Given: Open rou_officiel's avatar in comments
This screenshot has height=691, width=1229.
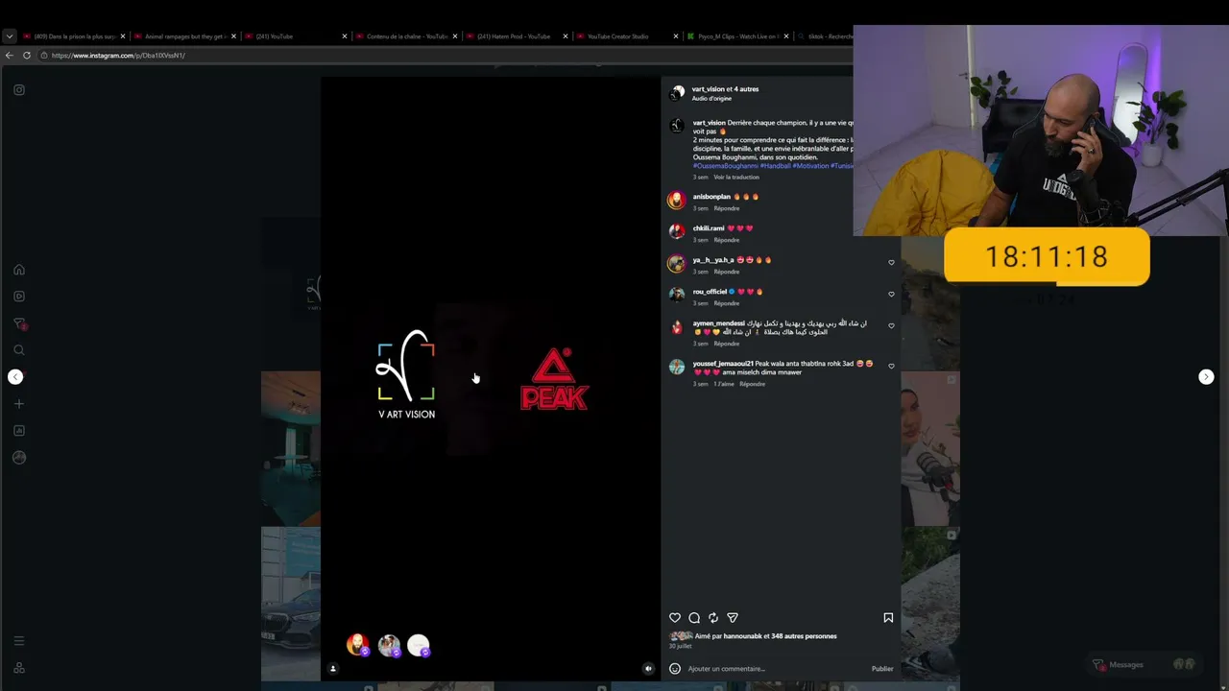Looking at the screenshot, I should [x=677, y=295].
